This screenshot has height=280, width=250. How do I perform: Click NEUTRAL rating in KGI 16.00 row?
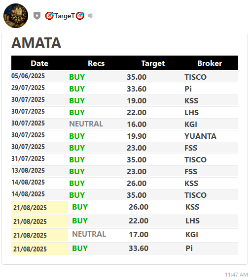click(86, 124)
